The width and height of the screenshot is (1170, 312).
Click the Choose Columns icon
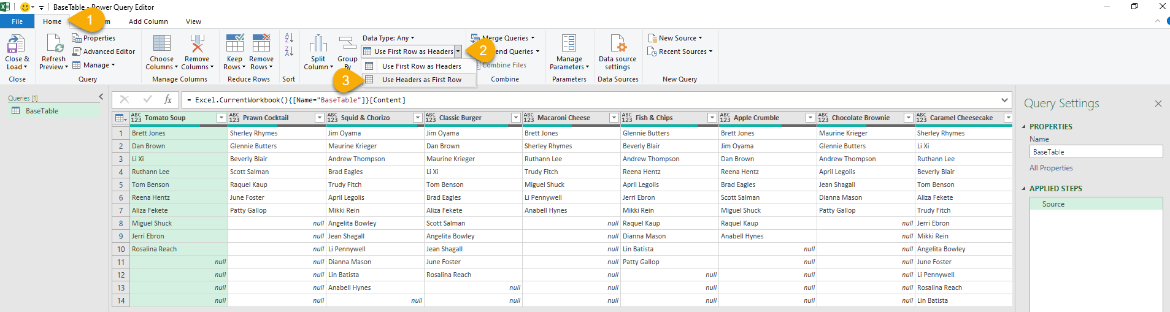pyautogui.click(x=161, y=45)
